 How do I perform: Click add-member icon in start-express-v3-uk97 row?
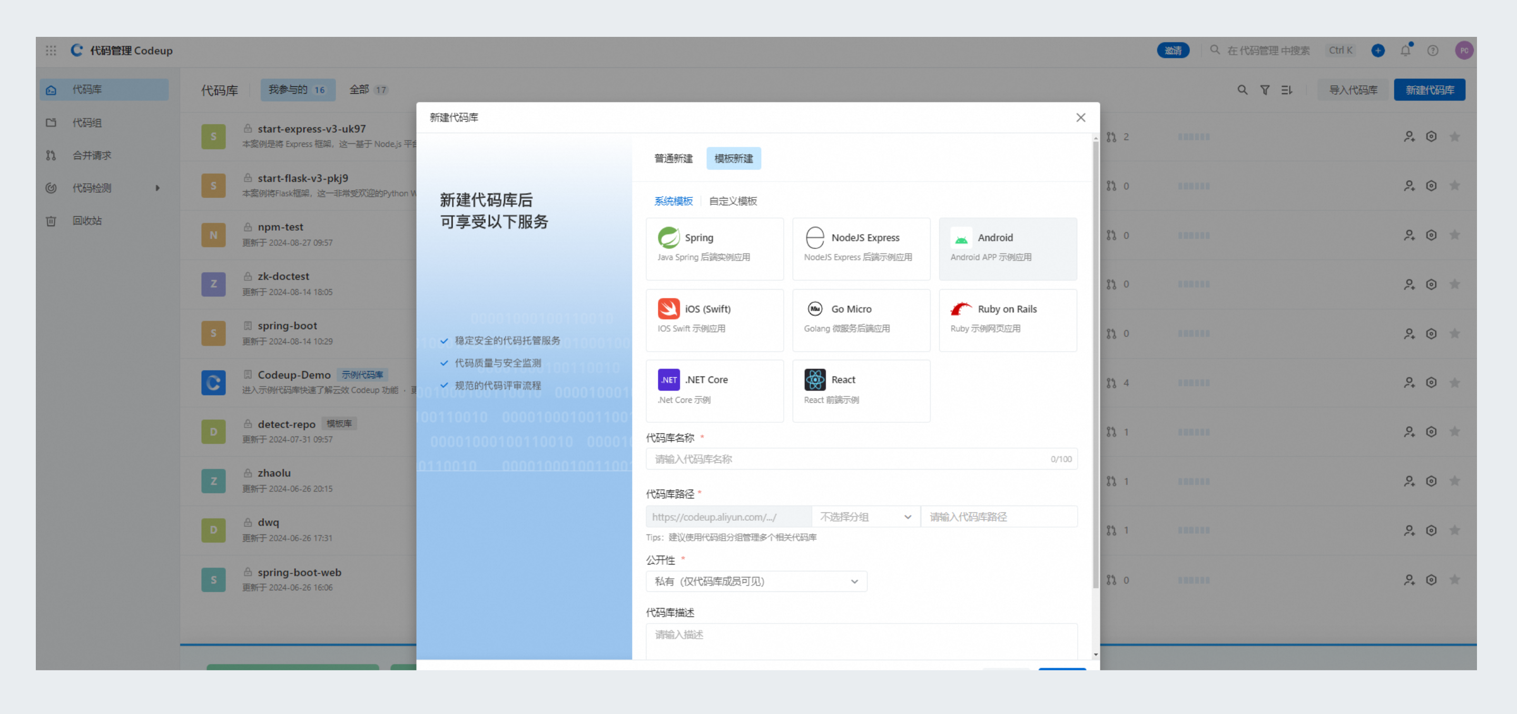coord(1409,136)
